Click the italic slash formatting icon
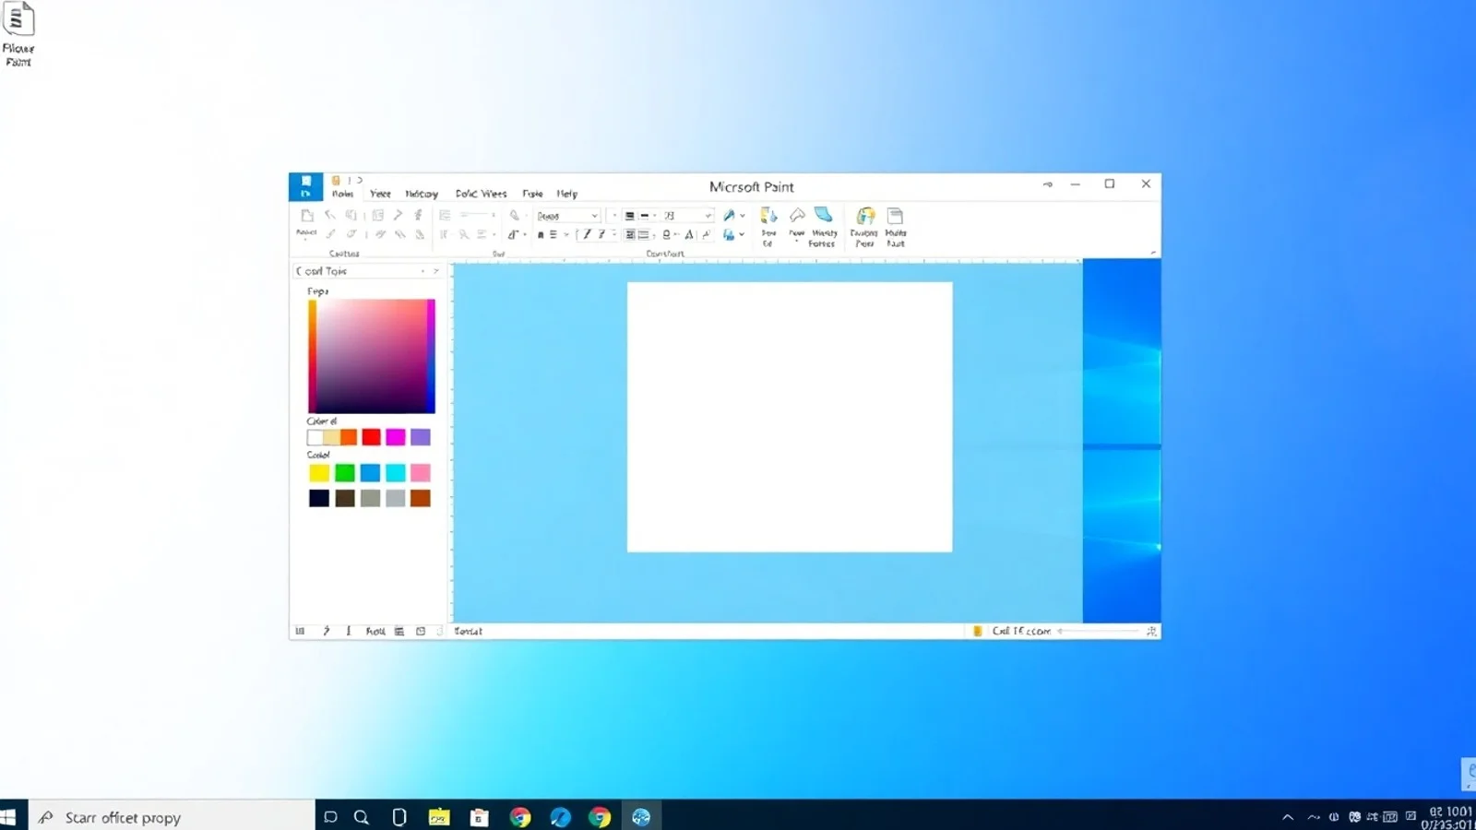This screenshot has width=1476, height=830. [587, 234]
